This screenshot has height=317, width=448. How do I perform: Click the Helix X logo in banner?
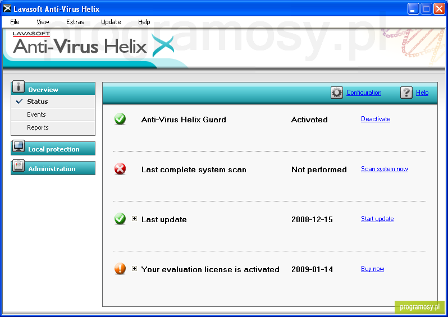pos(163,45)
